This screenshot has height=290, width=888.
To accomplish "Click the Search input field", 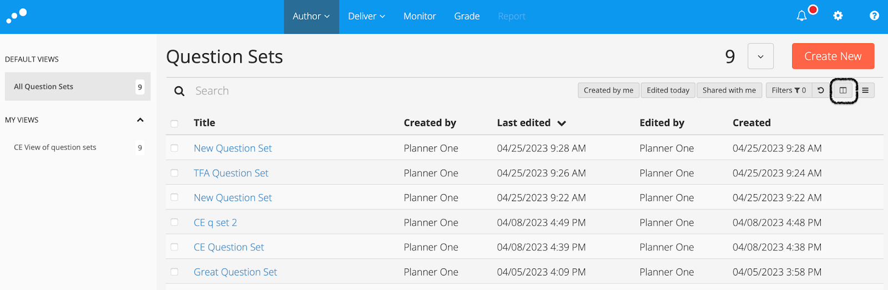I will 383,91.
